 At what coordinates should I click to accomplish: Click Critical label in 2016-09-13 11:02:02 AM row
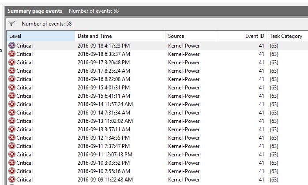coord(25,121)
